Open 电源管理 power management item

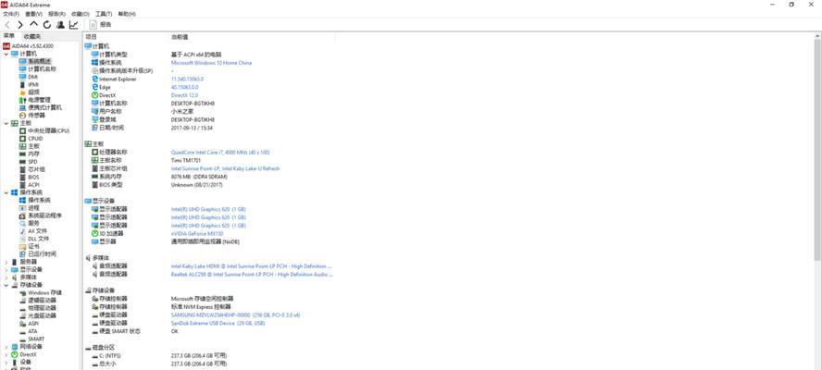(39, 100)
